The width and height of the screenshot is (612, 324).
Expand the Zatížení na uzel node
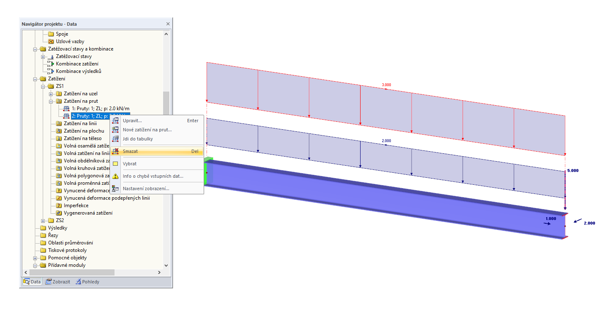tap(51, 94)
